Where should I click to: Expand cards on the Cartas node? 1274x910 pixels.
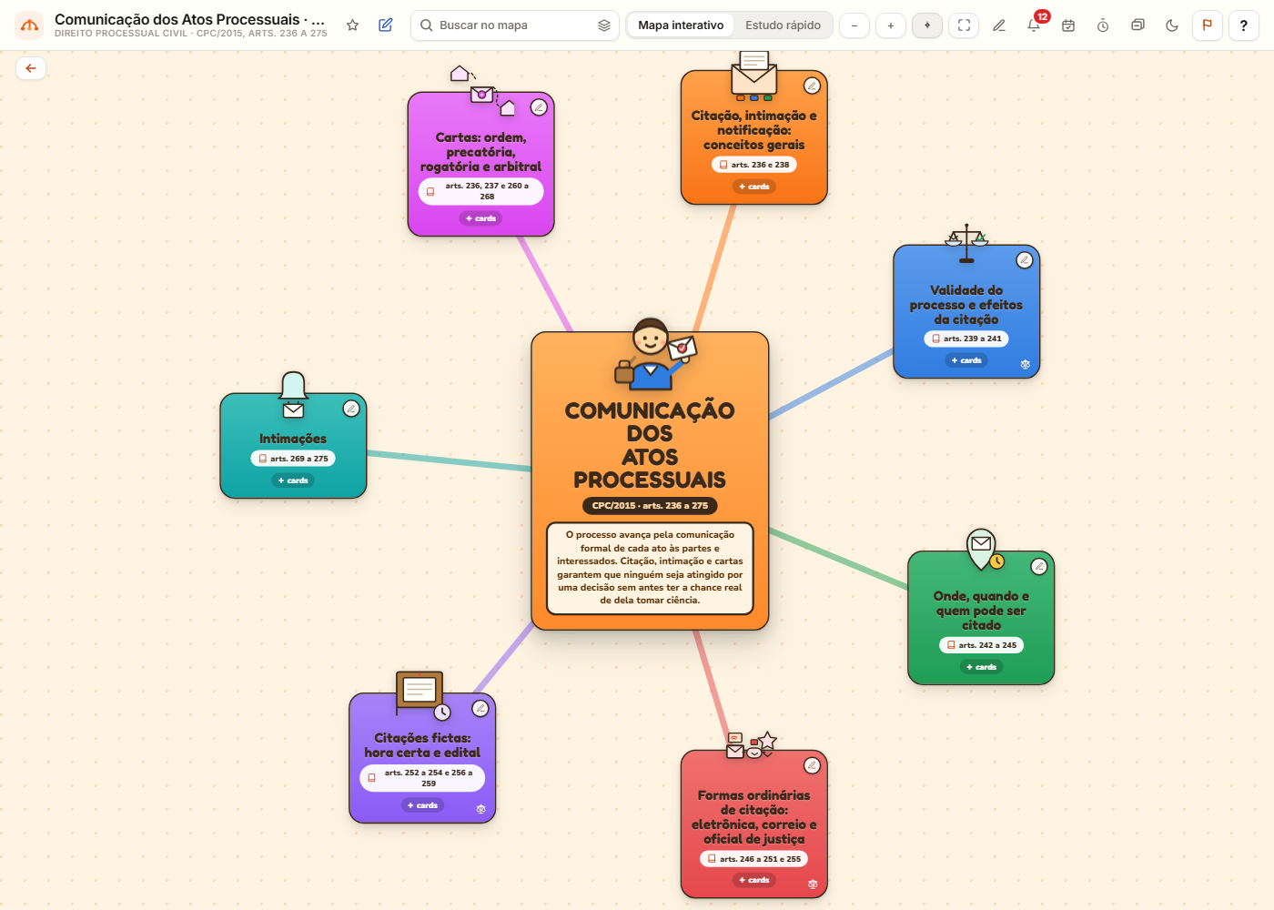[481, 218]
